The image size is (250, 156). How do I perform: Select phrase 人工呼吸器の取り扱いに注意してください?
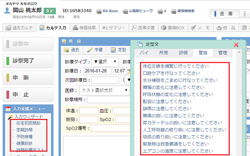point(185,130)
